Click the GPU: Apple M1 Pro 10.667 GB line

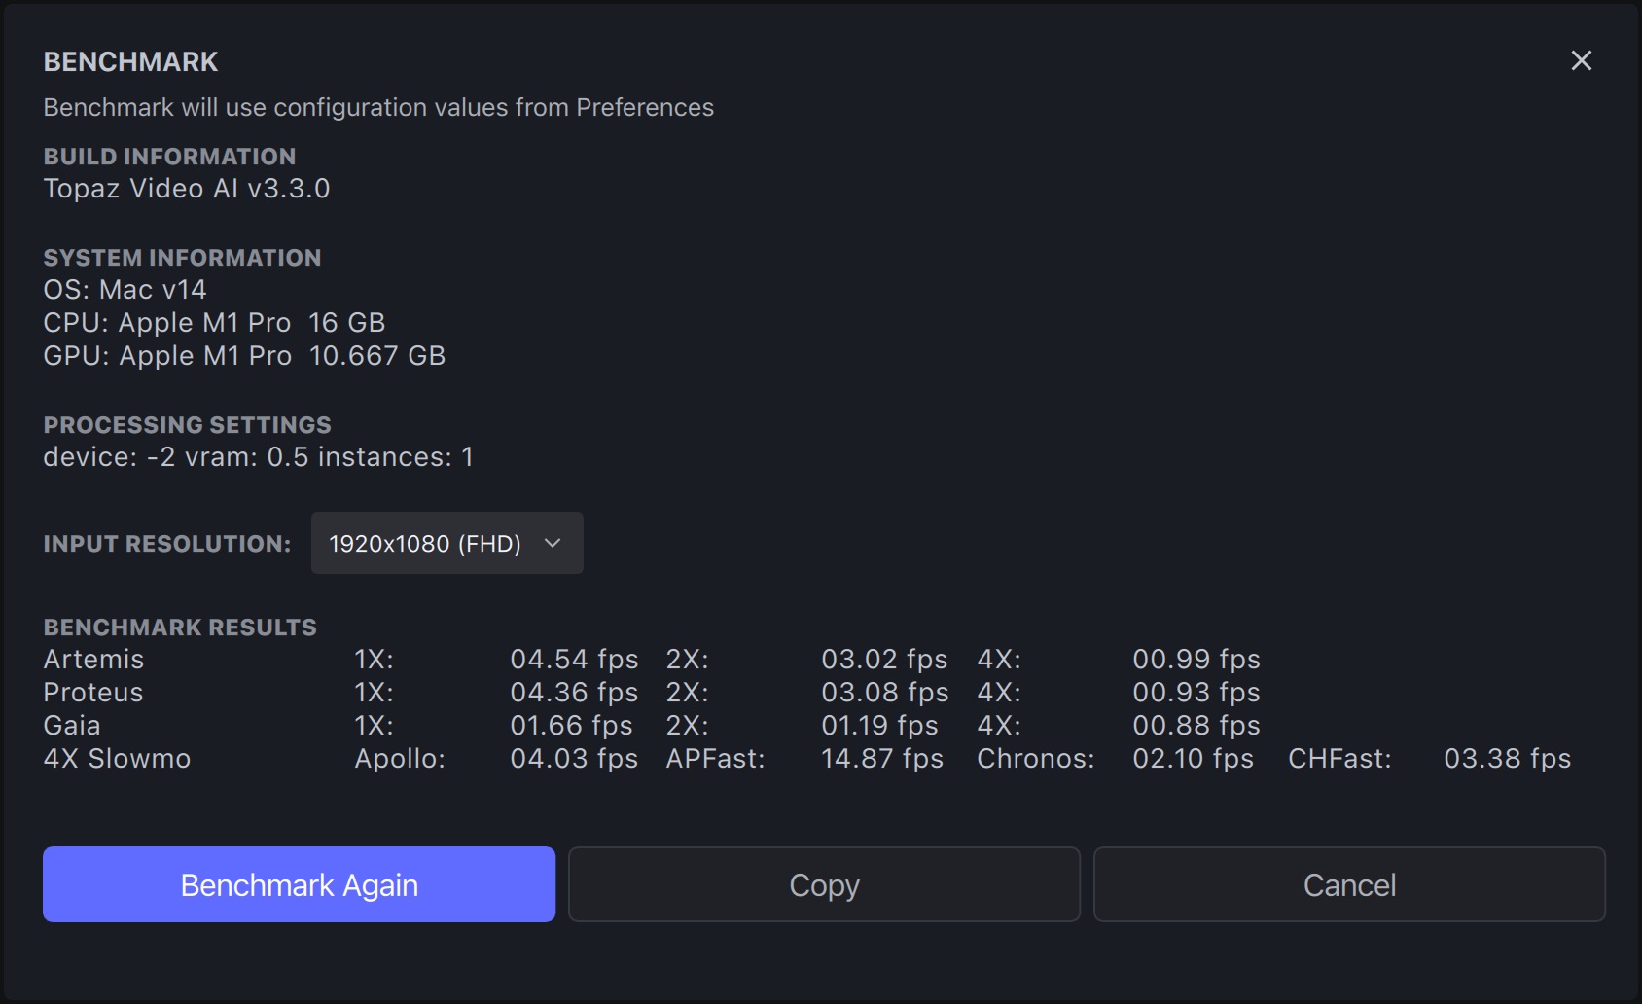pos(244,356)
